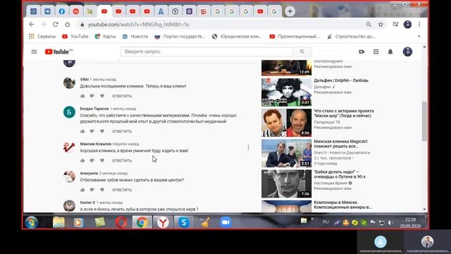451x254 pixels.
Task: Go back using the browser back arrow
Action: (x=31, y=25)
